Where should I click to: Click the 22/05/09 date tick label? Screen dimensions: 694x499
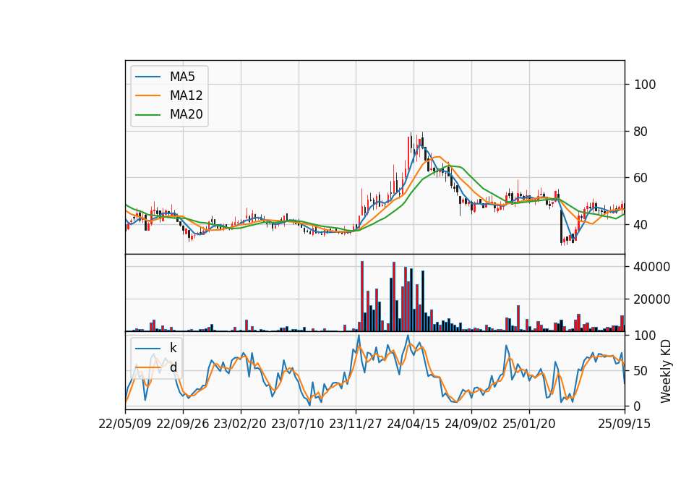(125, 424)
